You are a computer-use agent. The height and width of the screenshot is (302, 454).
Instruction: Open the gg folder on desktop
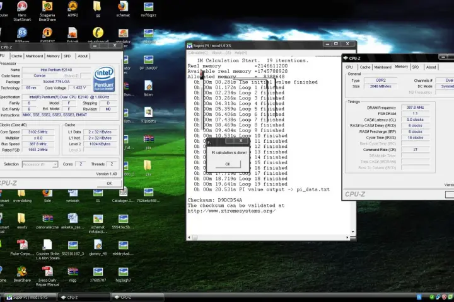pos(98,9)
